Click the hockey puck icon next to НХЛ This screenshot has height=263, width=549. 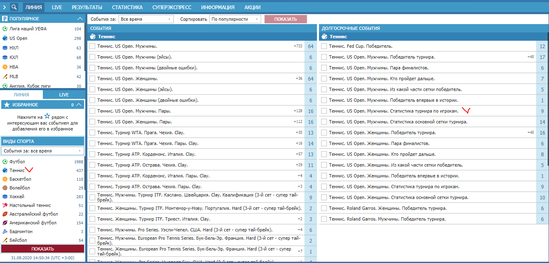(x=5, y=48)
